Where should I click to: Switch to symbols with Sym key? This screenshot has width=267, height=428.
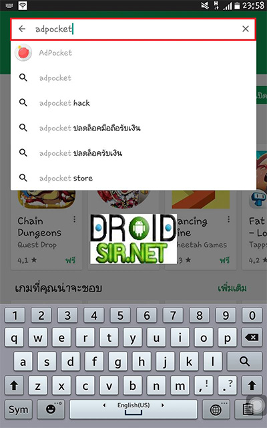click(x=18, y=409)
